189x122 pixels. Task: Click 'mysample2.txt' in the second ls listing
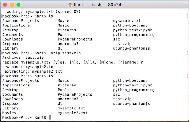click(x=72, y=113)
